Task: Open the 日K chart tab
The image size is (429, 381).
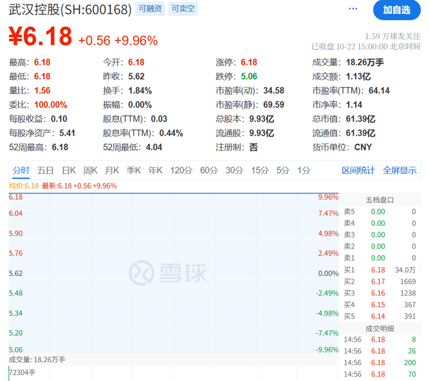Action: coord(69,171)
